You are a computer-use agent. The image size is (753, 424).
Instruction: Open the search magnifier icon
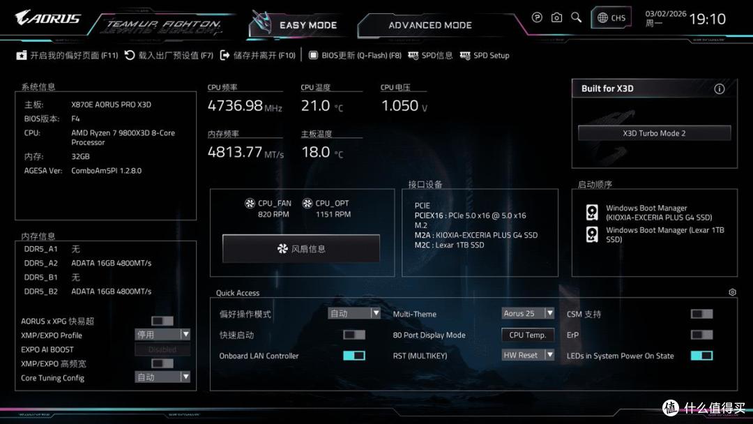tap(577, 17)
